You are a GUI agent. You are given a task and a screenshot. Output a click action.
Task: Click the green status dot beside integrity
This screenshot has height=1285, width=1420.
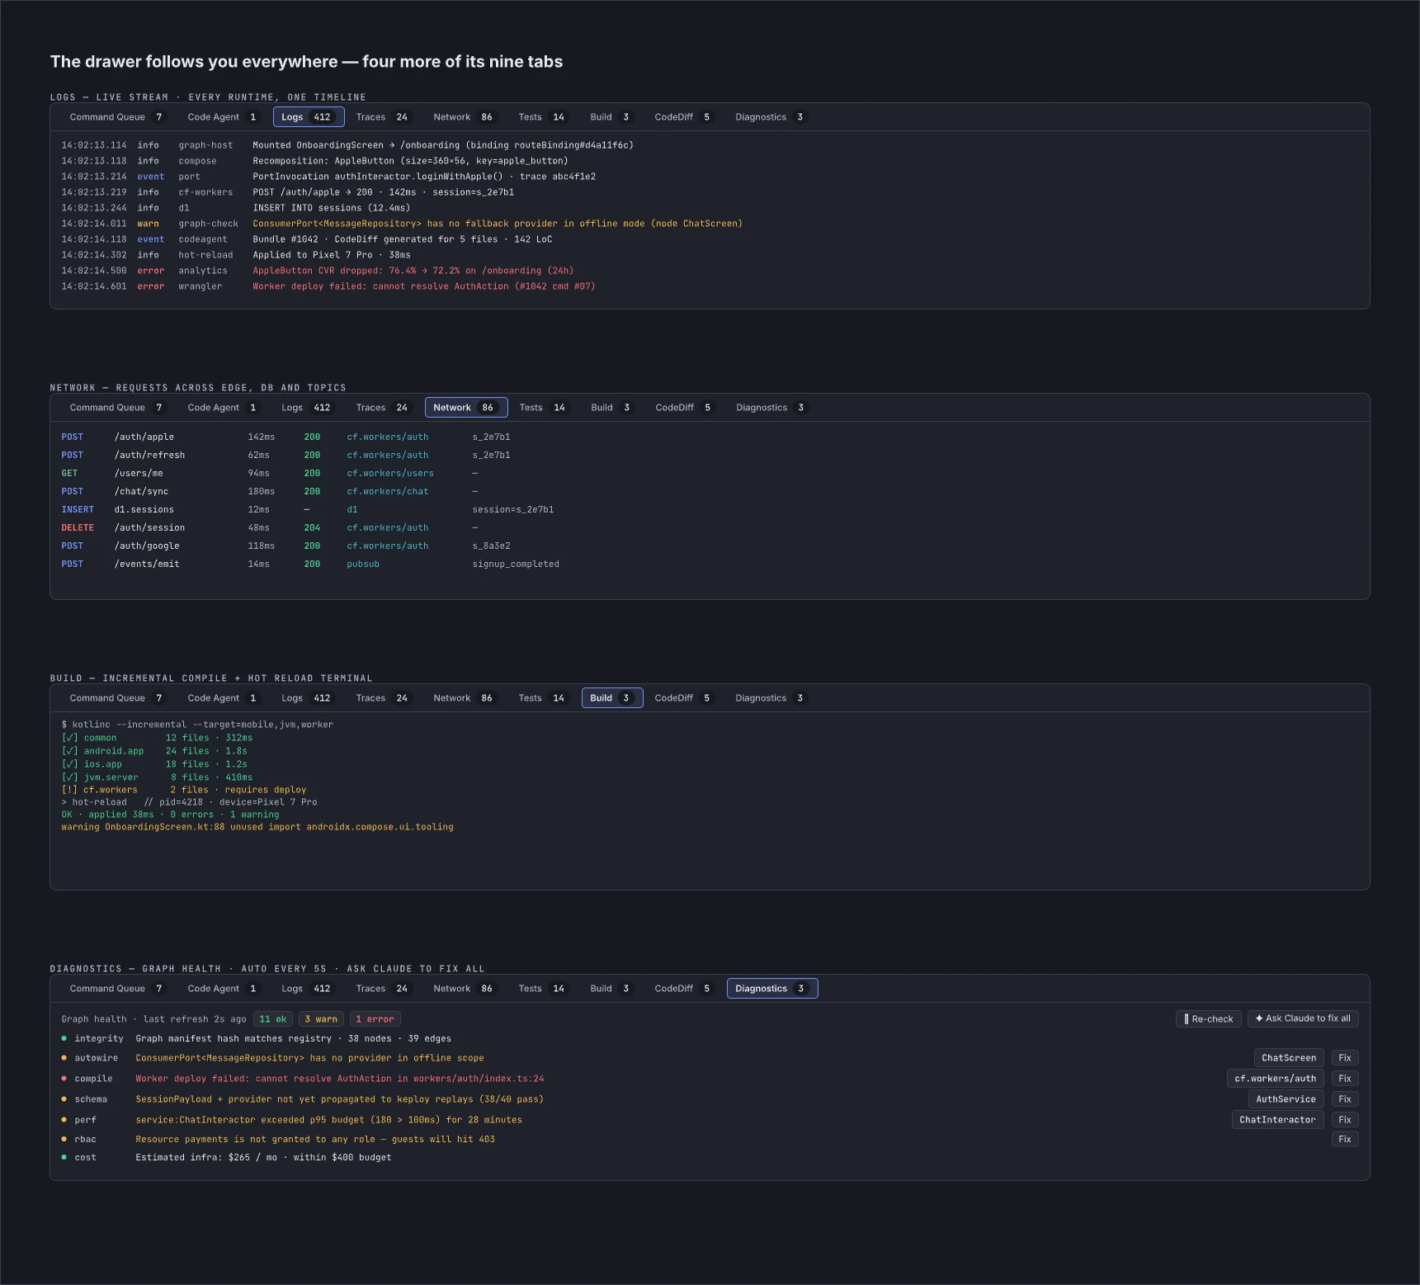click(x=64, y=1039)
